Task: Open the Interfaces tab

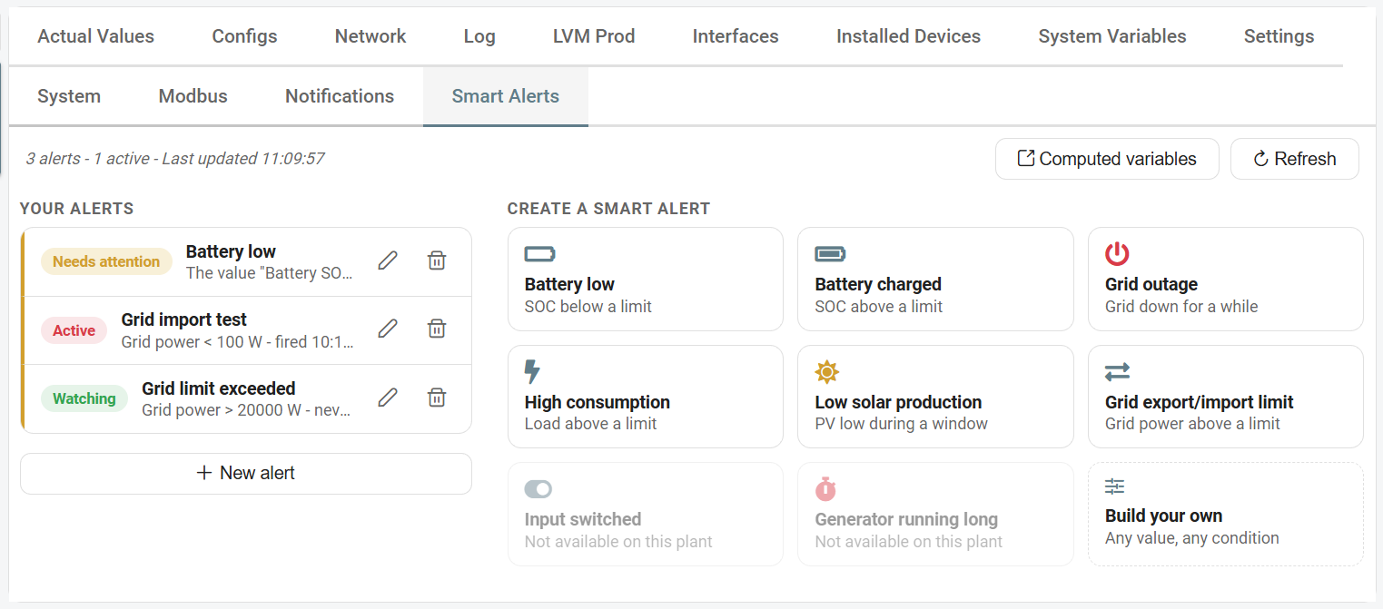Action: point(736,36)
